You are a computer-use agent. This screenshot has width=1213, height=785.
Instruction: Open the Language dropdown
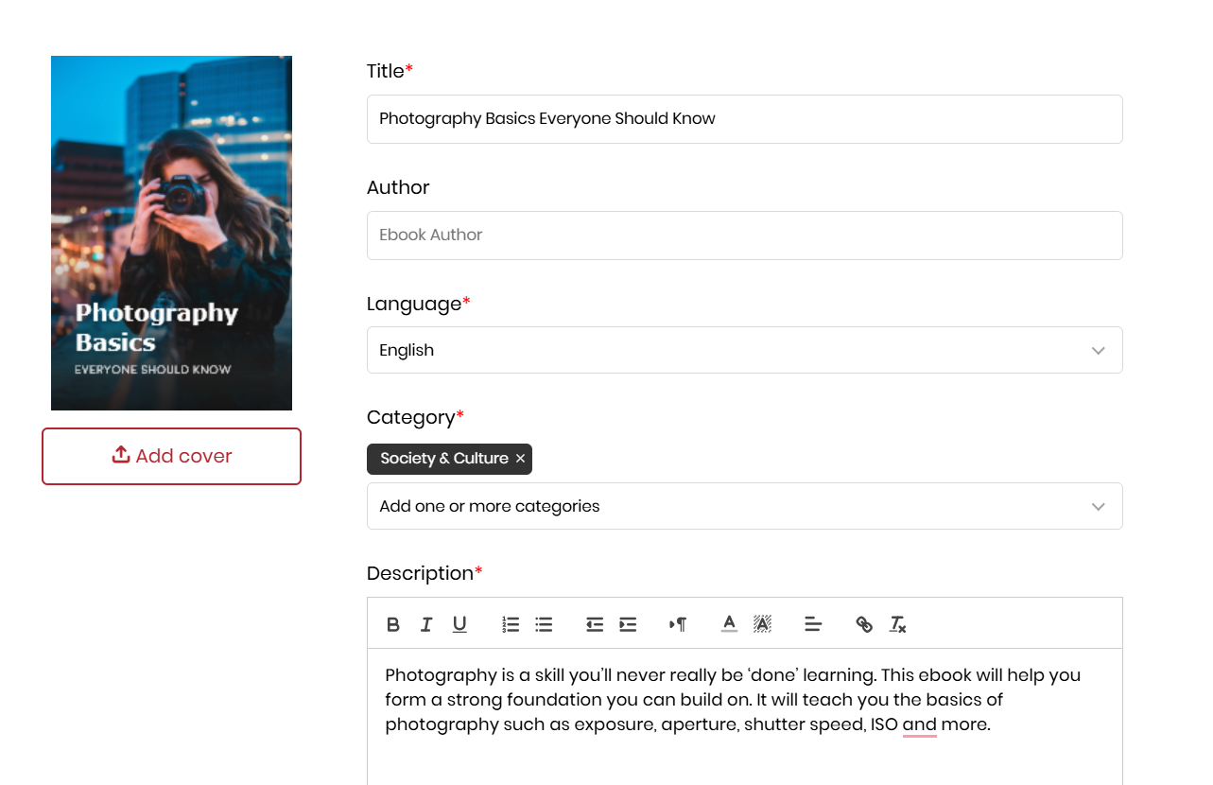pos(745,350)
